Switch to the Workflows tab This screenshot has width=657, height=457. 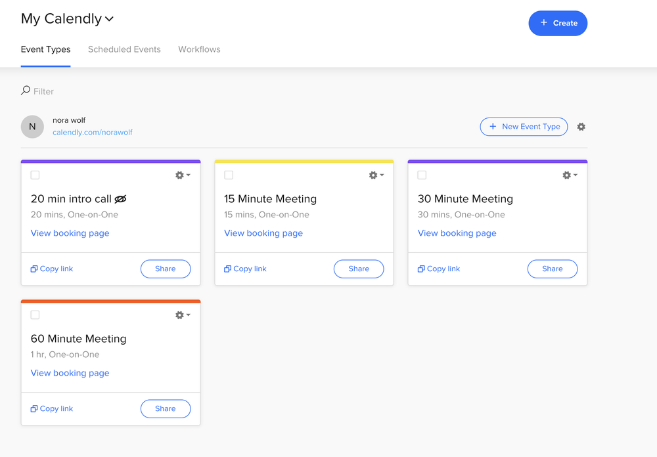point(200,49)
